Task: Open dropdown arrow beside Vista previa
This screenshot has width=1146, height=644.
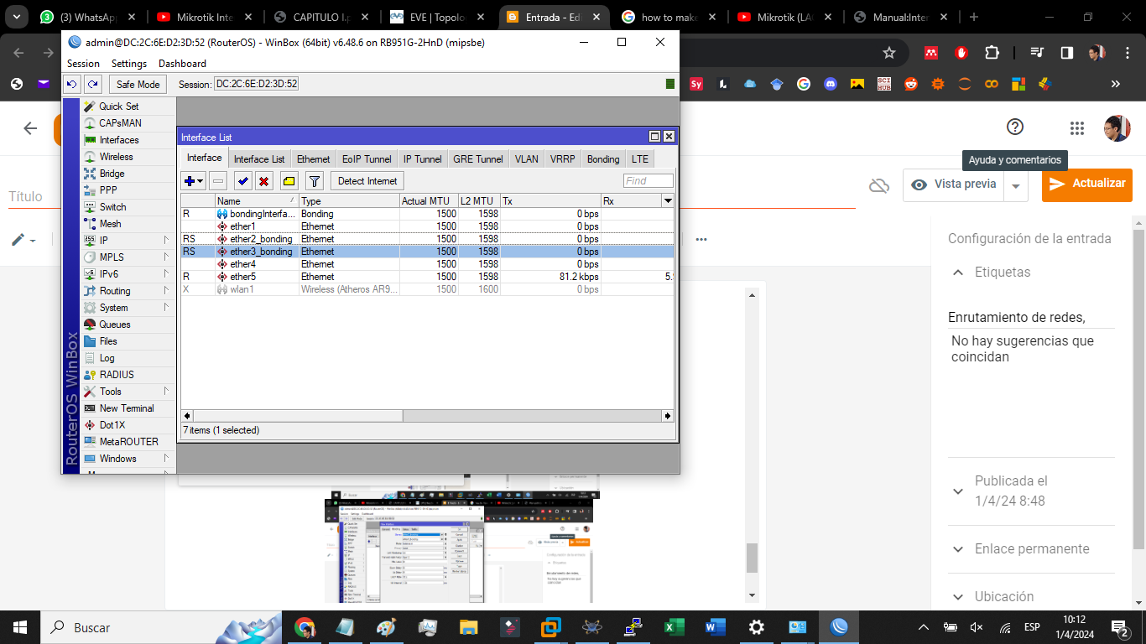Action: pos(1016,185)
